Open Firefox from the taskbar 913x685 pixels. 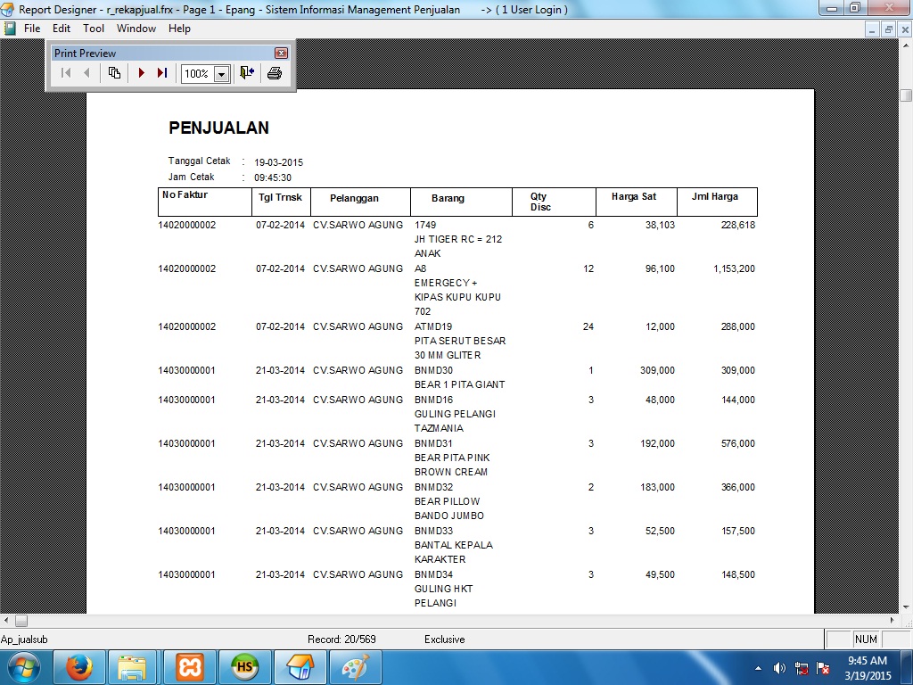[79, 667]
